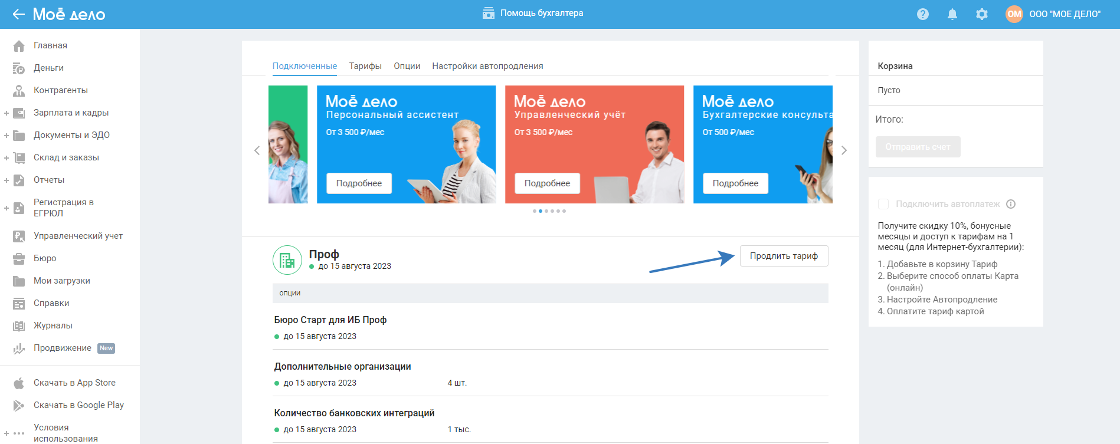
Task: Click the Главная home icon
Action: tap(19, 45)
